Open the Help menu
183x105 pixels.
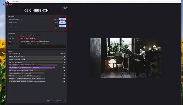click(11, 4)
